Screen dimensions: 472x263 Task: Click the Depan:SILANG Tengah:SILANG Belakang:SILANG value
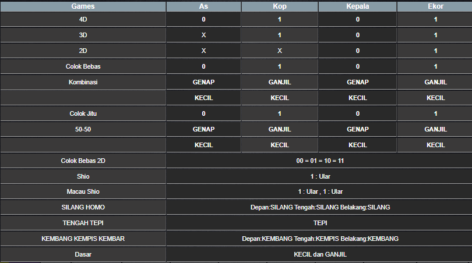point(320,207)
